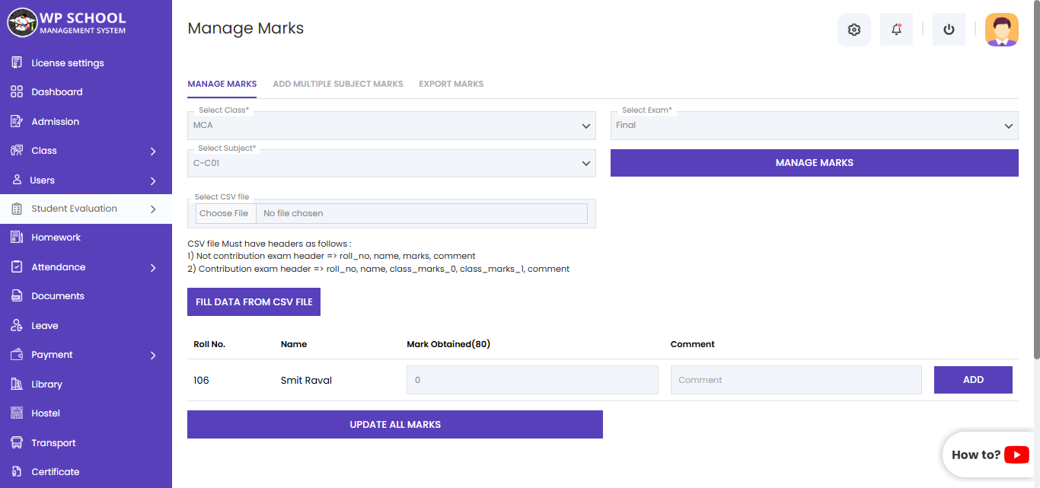Open the Select Subject dropdown
1040x488 pixels.
pyautogui.click(x=391, y=163)
